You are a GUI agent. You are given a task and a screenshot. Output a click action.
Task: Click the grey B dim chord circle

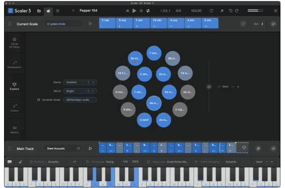[128, 109]
